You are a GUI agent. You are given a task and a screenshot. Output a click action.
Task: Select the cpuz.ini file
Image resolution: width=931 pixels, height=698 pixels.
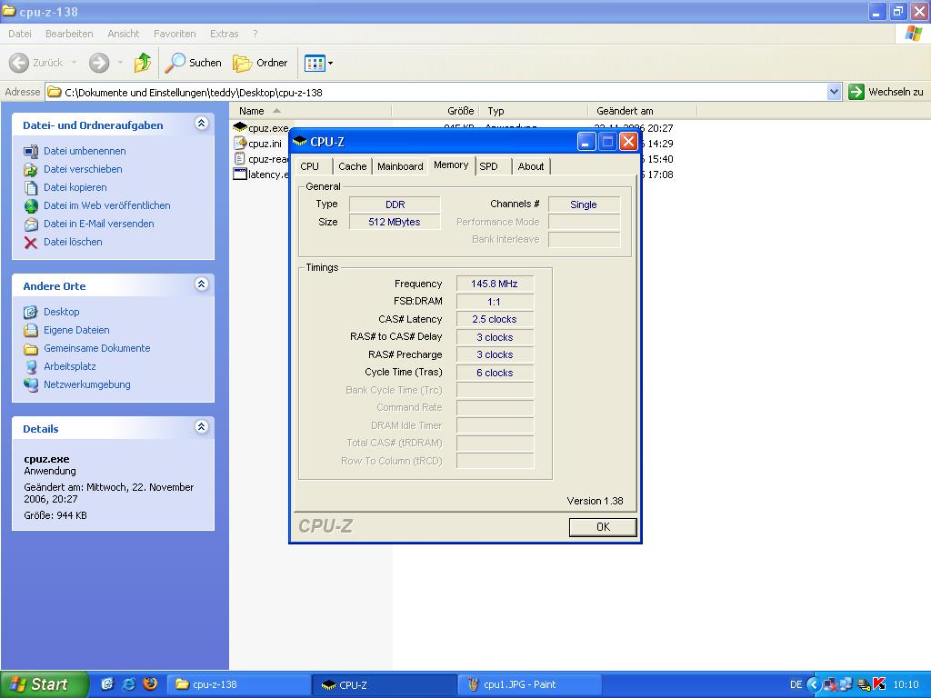pos(257,143)
